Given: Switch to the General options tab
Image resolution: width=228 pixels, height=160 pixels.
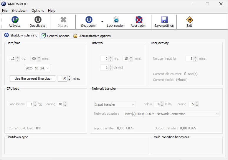Looking at the screenshot, I should click(55, 36).
